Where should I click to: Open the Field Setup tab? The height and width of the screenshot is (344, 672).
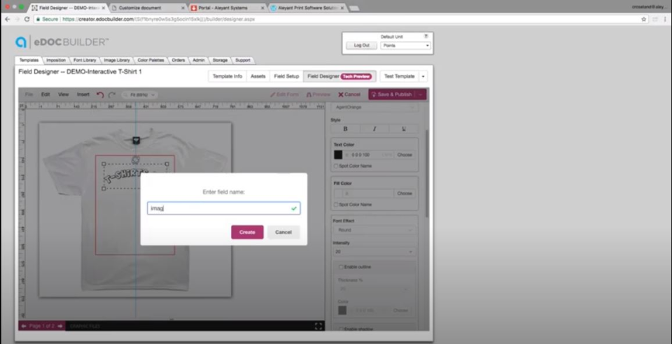coord(286,76)
